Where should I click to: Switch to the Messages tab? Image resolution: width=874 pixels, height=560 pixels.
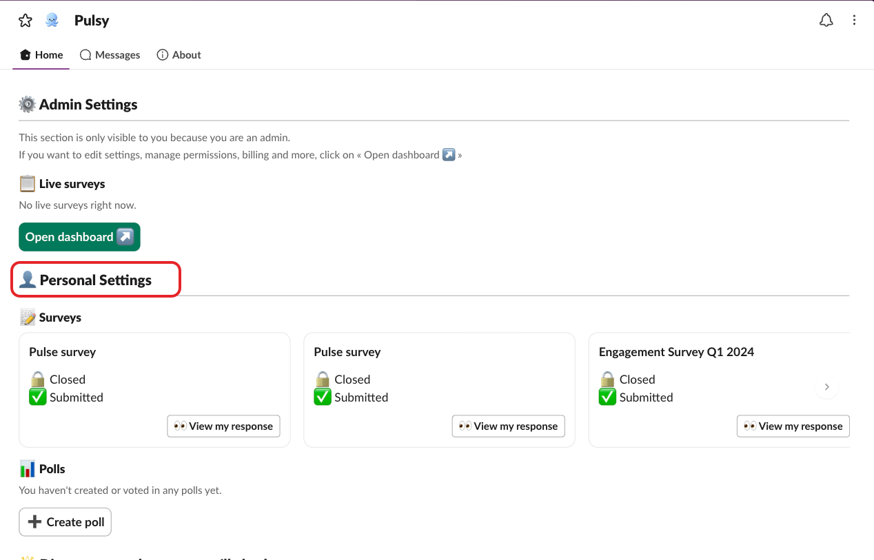[x=110, y=55]
